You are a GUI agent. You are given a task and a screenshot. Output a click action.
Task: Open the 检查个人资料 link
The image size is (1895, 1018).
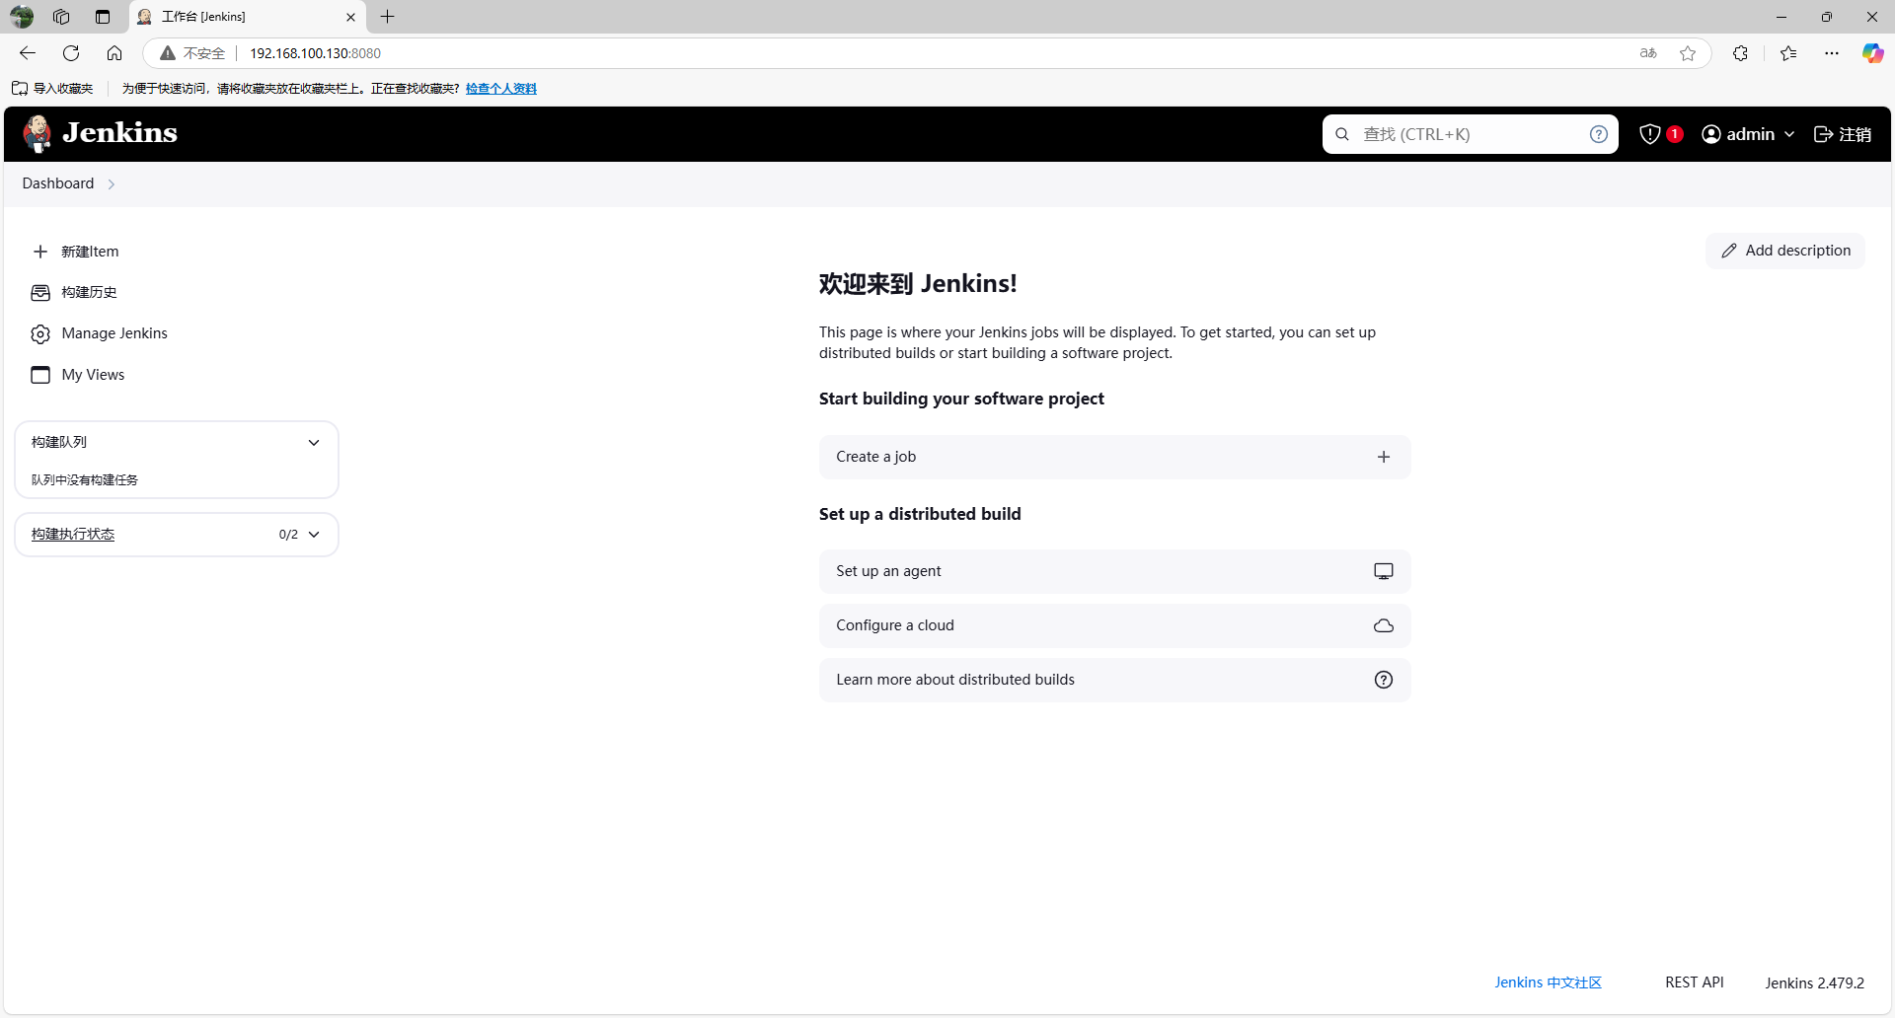click(x=501, y=89)
